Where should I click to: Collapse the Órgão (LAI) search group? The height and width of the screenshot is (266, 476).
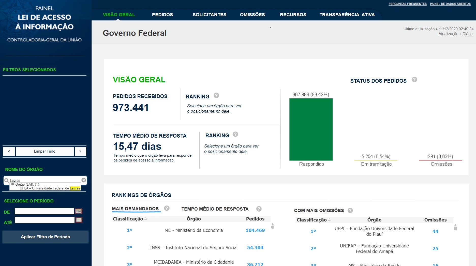click(x=13, y=184)
